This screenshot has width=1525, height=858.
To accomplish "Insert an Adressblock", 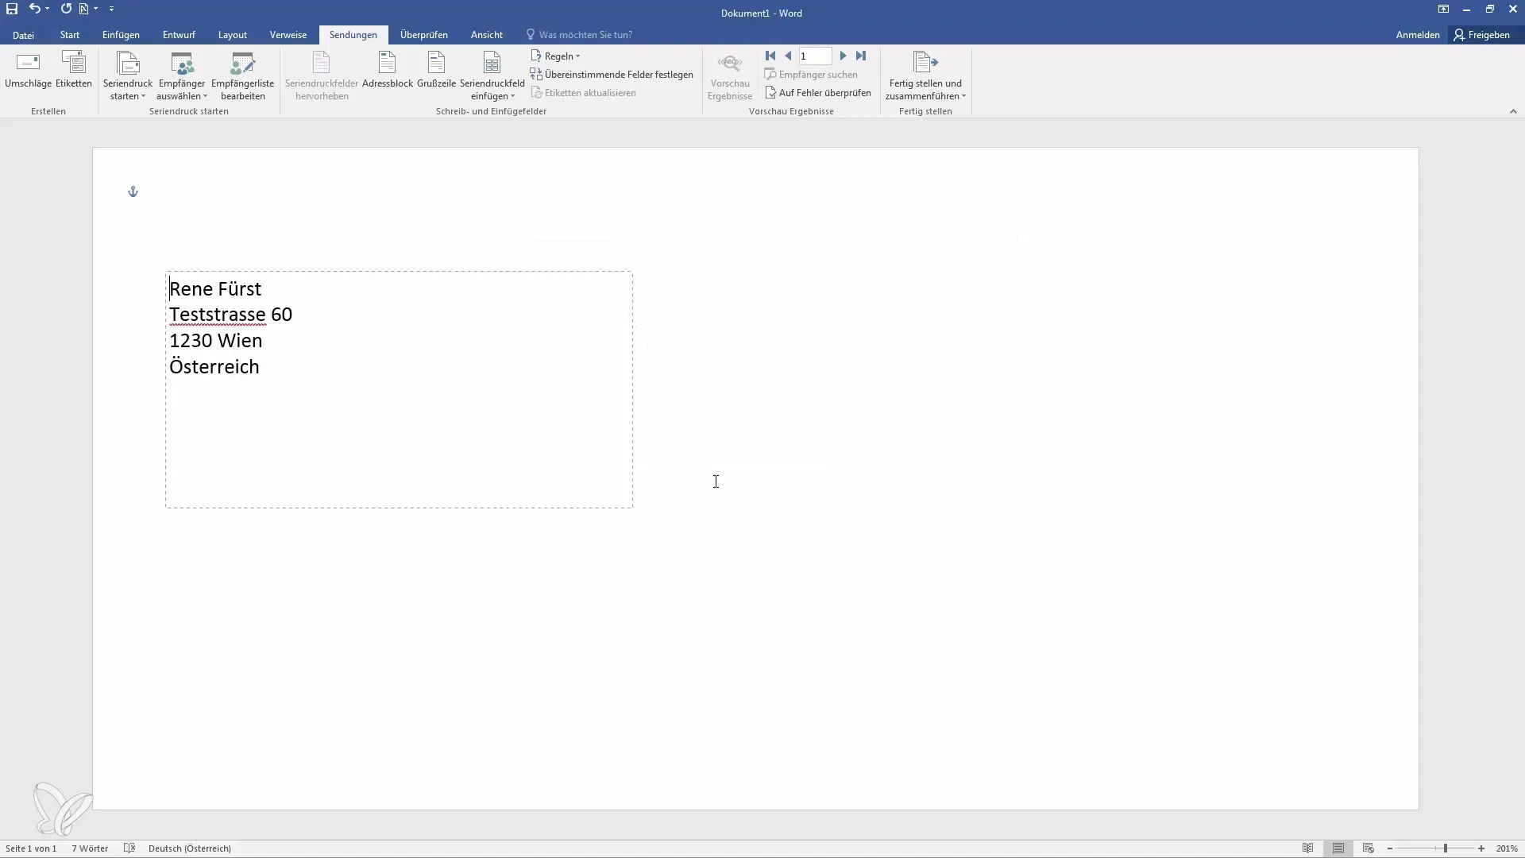I will tap(388, 71).
